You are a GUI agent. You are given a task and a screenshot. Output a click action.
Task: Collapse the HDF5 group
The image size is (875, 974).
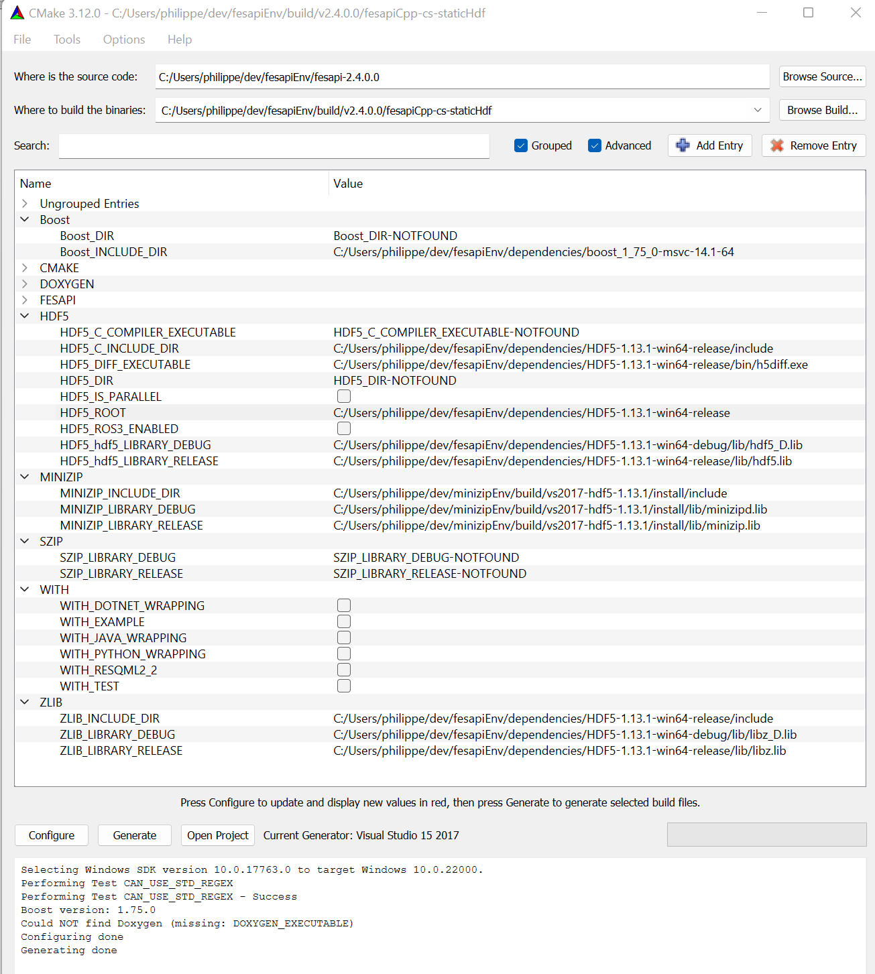[x=25, y=316]
